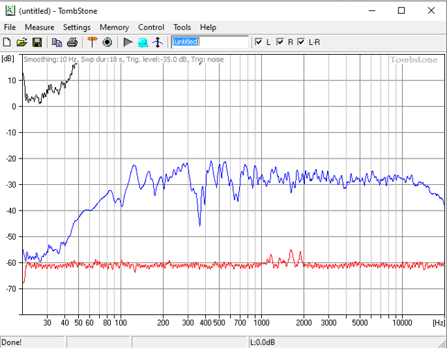Toggle the R channel checkbox

coord(280,42)
